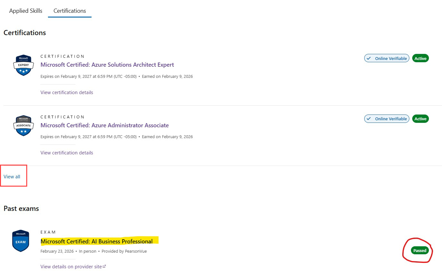442x275 pixels.
Task: Click the external link icon beside provider site
Action: click(x=104, y=266)
